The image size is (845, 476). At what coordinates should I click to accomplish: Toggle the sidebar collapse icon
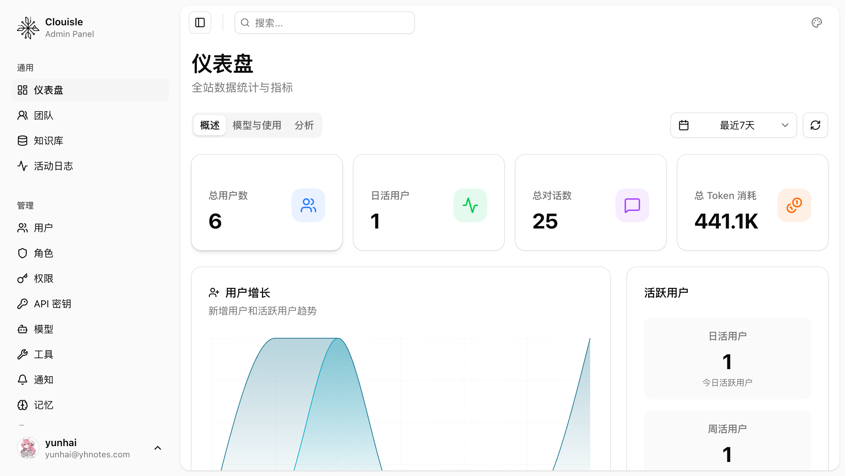[x=200, y=22]
